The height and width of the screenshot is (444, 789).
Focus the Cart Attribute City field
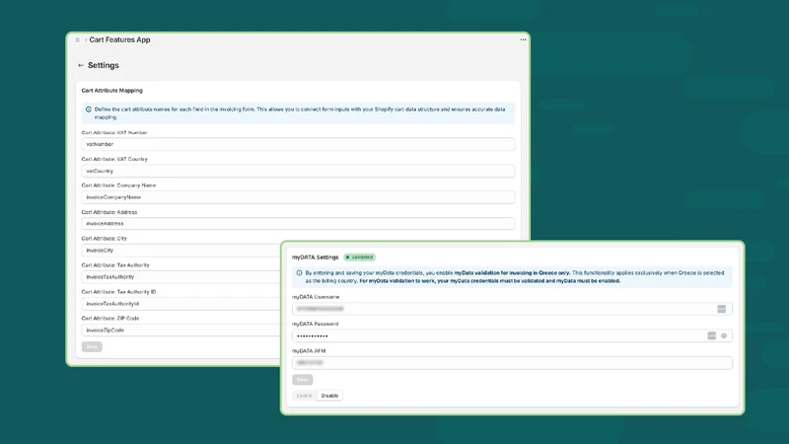tap(181, 251)
